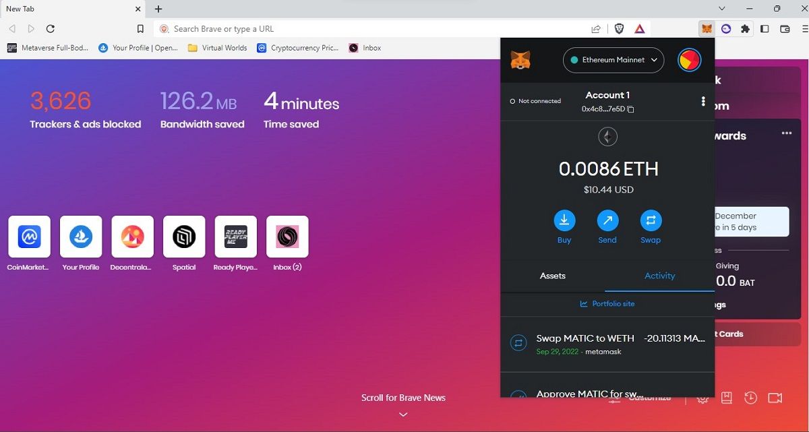Click the Not connected status indicator
The image size is (809, 432).
536,101
